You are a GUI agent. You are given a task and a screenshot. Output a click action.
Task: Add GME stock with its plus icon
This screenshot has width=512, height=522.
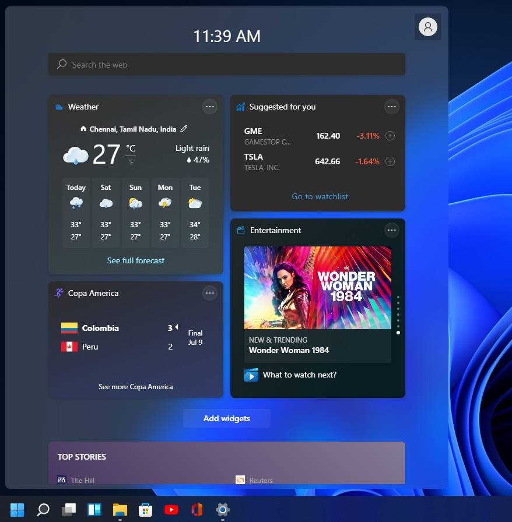(391, 136)
